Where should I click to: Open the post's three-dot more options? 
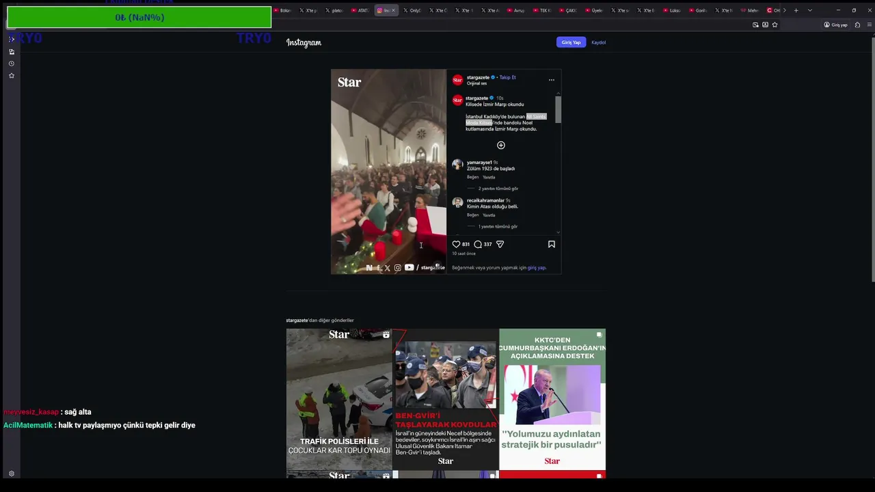click(x=552, y=80)
